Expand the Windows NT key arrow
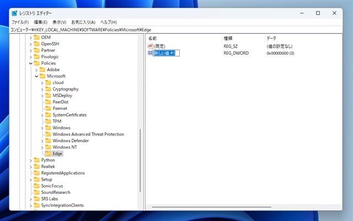Image resolution: width=353 pixels, height=221 pixels. click(x=42, y=148)
